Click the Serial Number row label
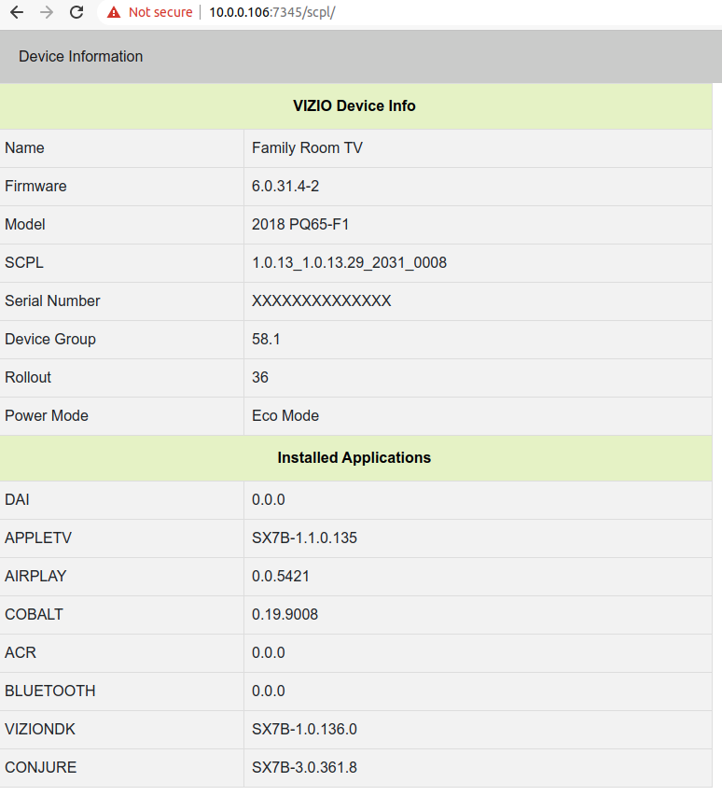 point(52,300)
